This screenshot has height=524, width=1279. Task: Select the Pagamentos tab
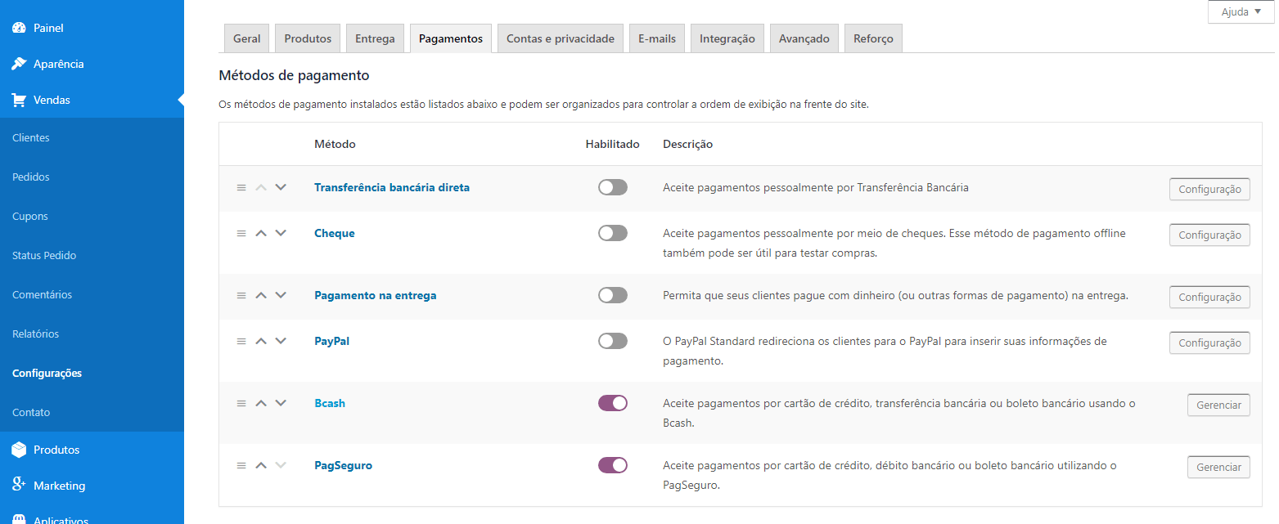coord(451,38)
